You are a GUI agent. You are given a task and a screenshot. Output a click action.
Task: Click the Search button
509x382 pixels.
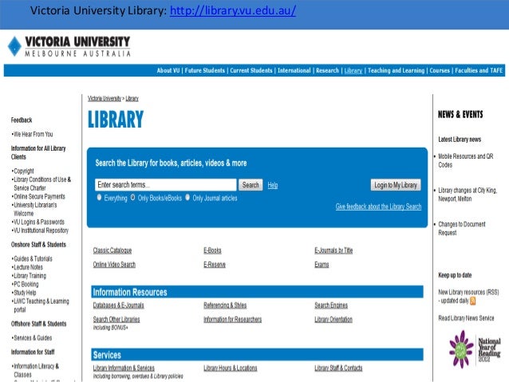tap(251, 185)
